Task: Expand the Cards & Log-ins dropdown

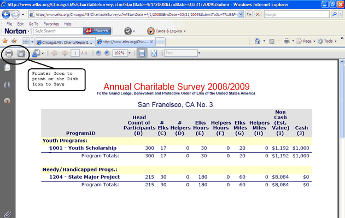Action: coord(185,31)
